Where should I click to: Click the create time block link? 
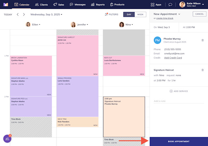[x=165, y=18]
